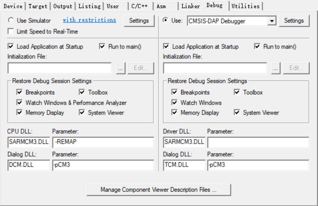The image size is (318, 206).
Task: Open Settings for CMSIS-DAP Debugger
Action: click(x=294, y=21)
